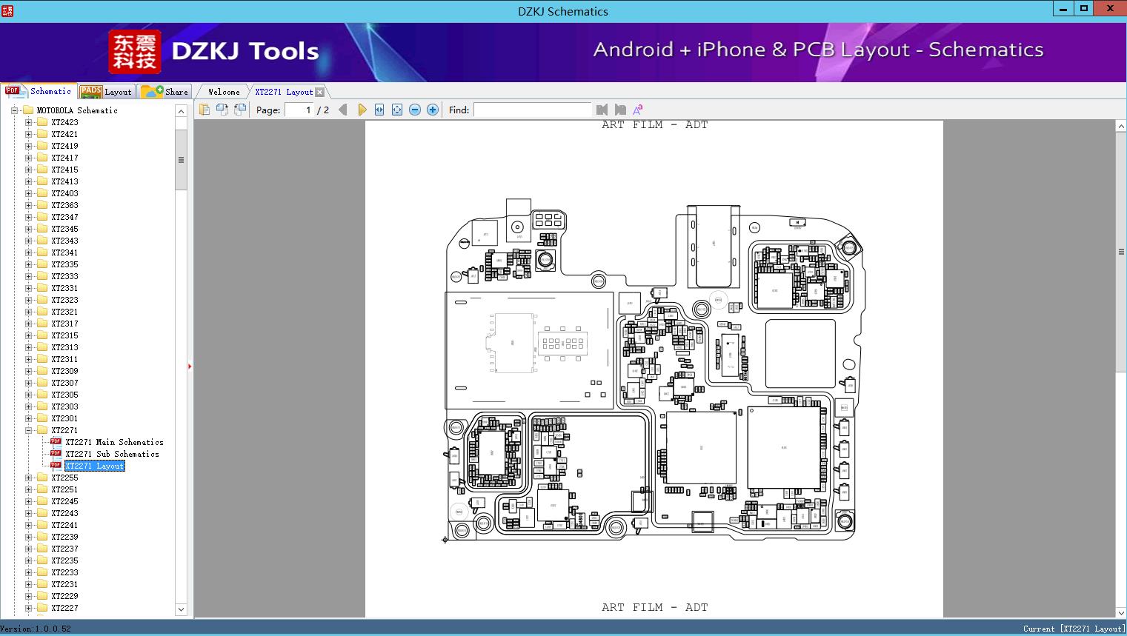Click the XT2317 folder icon
This screenshot has height=636, width=1127.
[42, 324]
